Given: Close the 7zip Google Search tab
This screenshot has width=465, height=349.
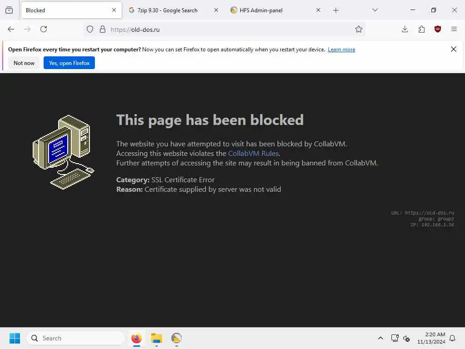Looking at the screenshot, I should tap(216, 10).
